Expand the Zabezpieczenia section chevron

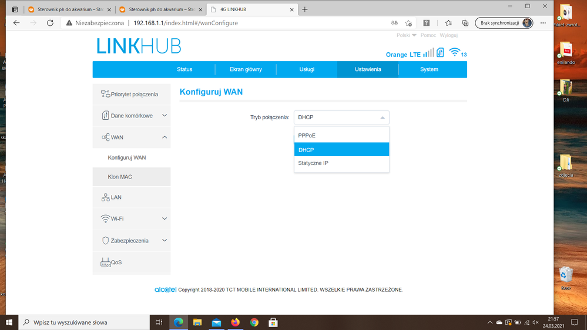165,241
